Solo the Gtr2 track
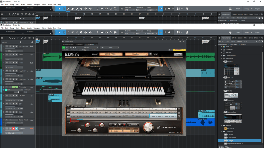Screen dimensions: 264x148 point(10,112)
